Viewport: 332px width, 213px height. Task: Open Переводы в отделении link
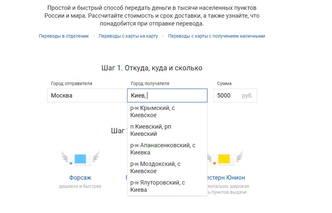(64, 36)
